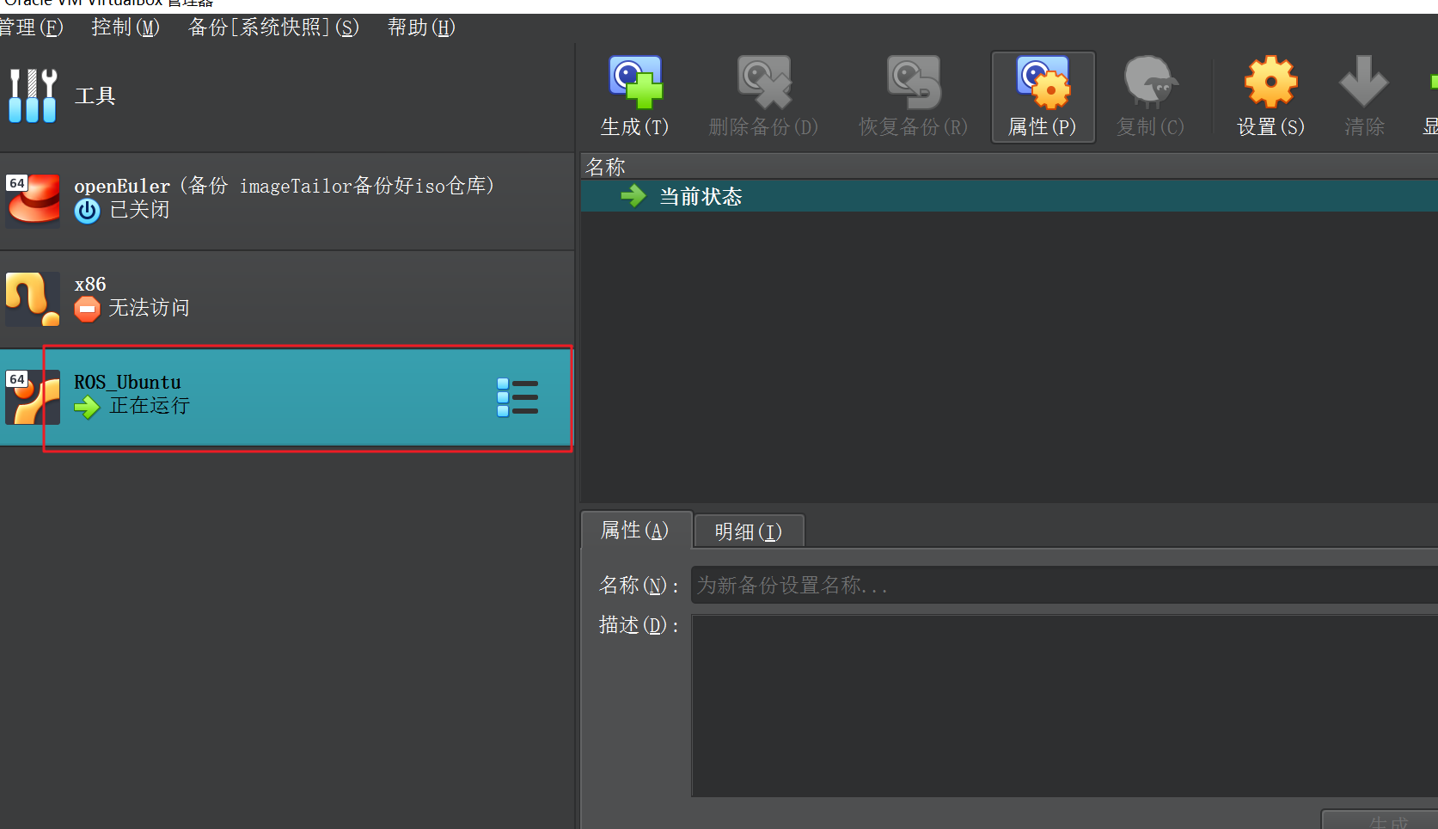The image size is (1438, 829).
Task: Click the Discard (清除) arrow icon
Action: (1364, 84)
